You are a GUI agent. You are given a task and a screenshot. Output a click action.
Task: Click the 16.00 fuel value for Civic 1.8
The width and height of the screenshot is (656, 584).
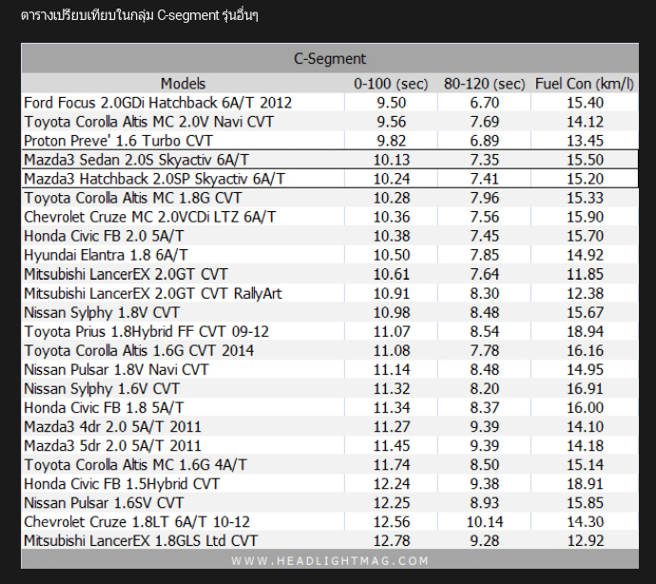tap(585, 408)
